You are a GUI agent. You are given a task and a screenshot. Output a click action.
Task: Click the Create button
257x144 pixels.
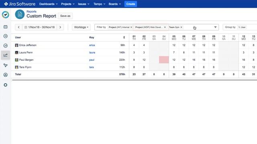pyautogui.click(x=131, y=4)
